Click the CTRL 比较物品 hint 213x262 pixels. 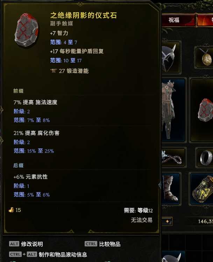click(x=102, y=244)
